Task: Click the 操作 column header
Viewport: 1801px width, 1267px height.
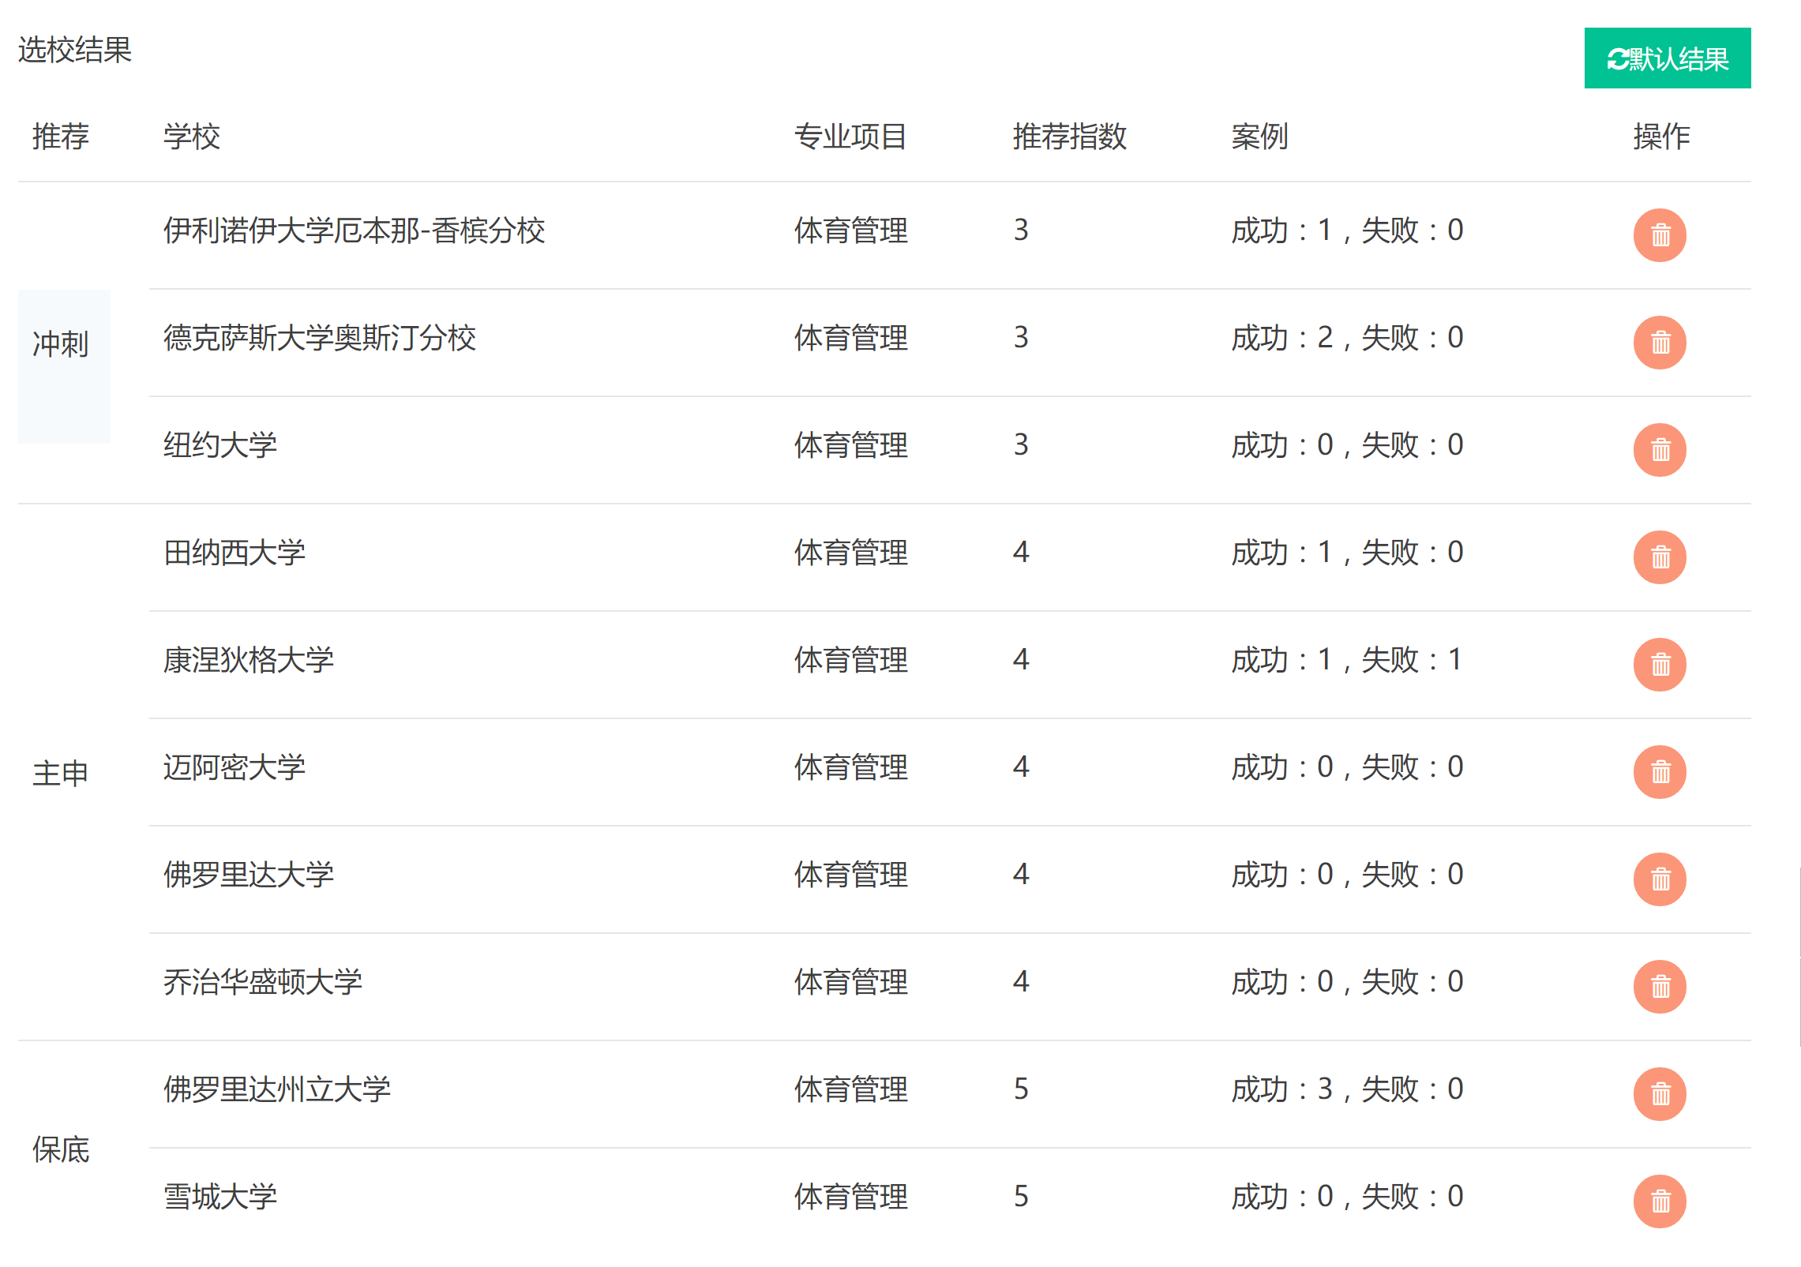Action: [1661, 137]
